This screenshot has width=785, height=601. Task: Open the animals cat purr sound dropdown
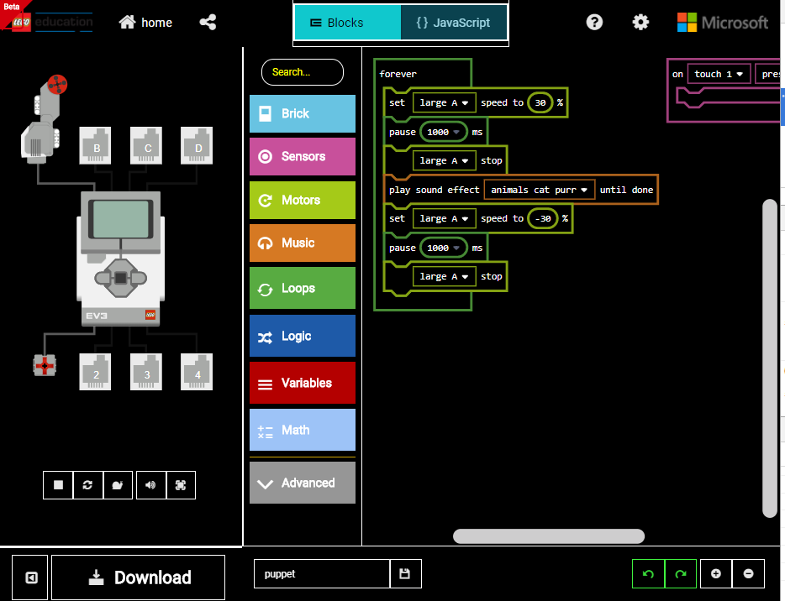539,190
